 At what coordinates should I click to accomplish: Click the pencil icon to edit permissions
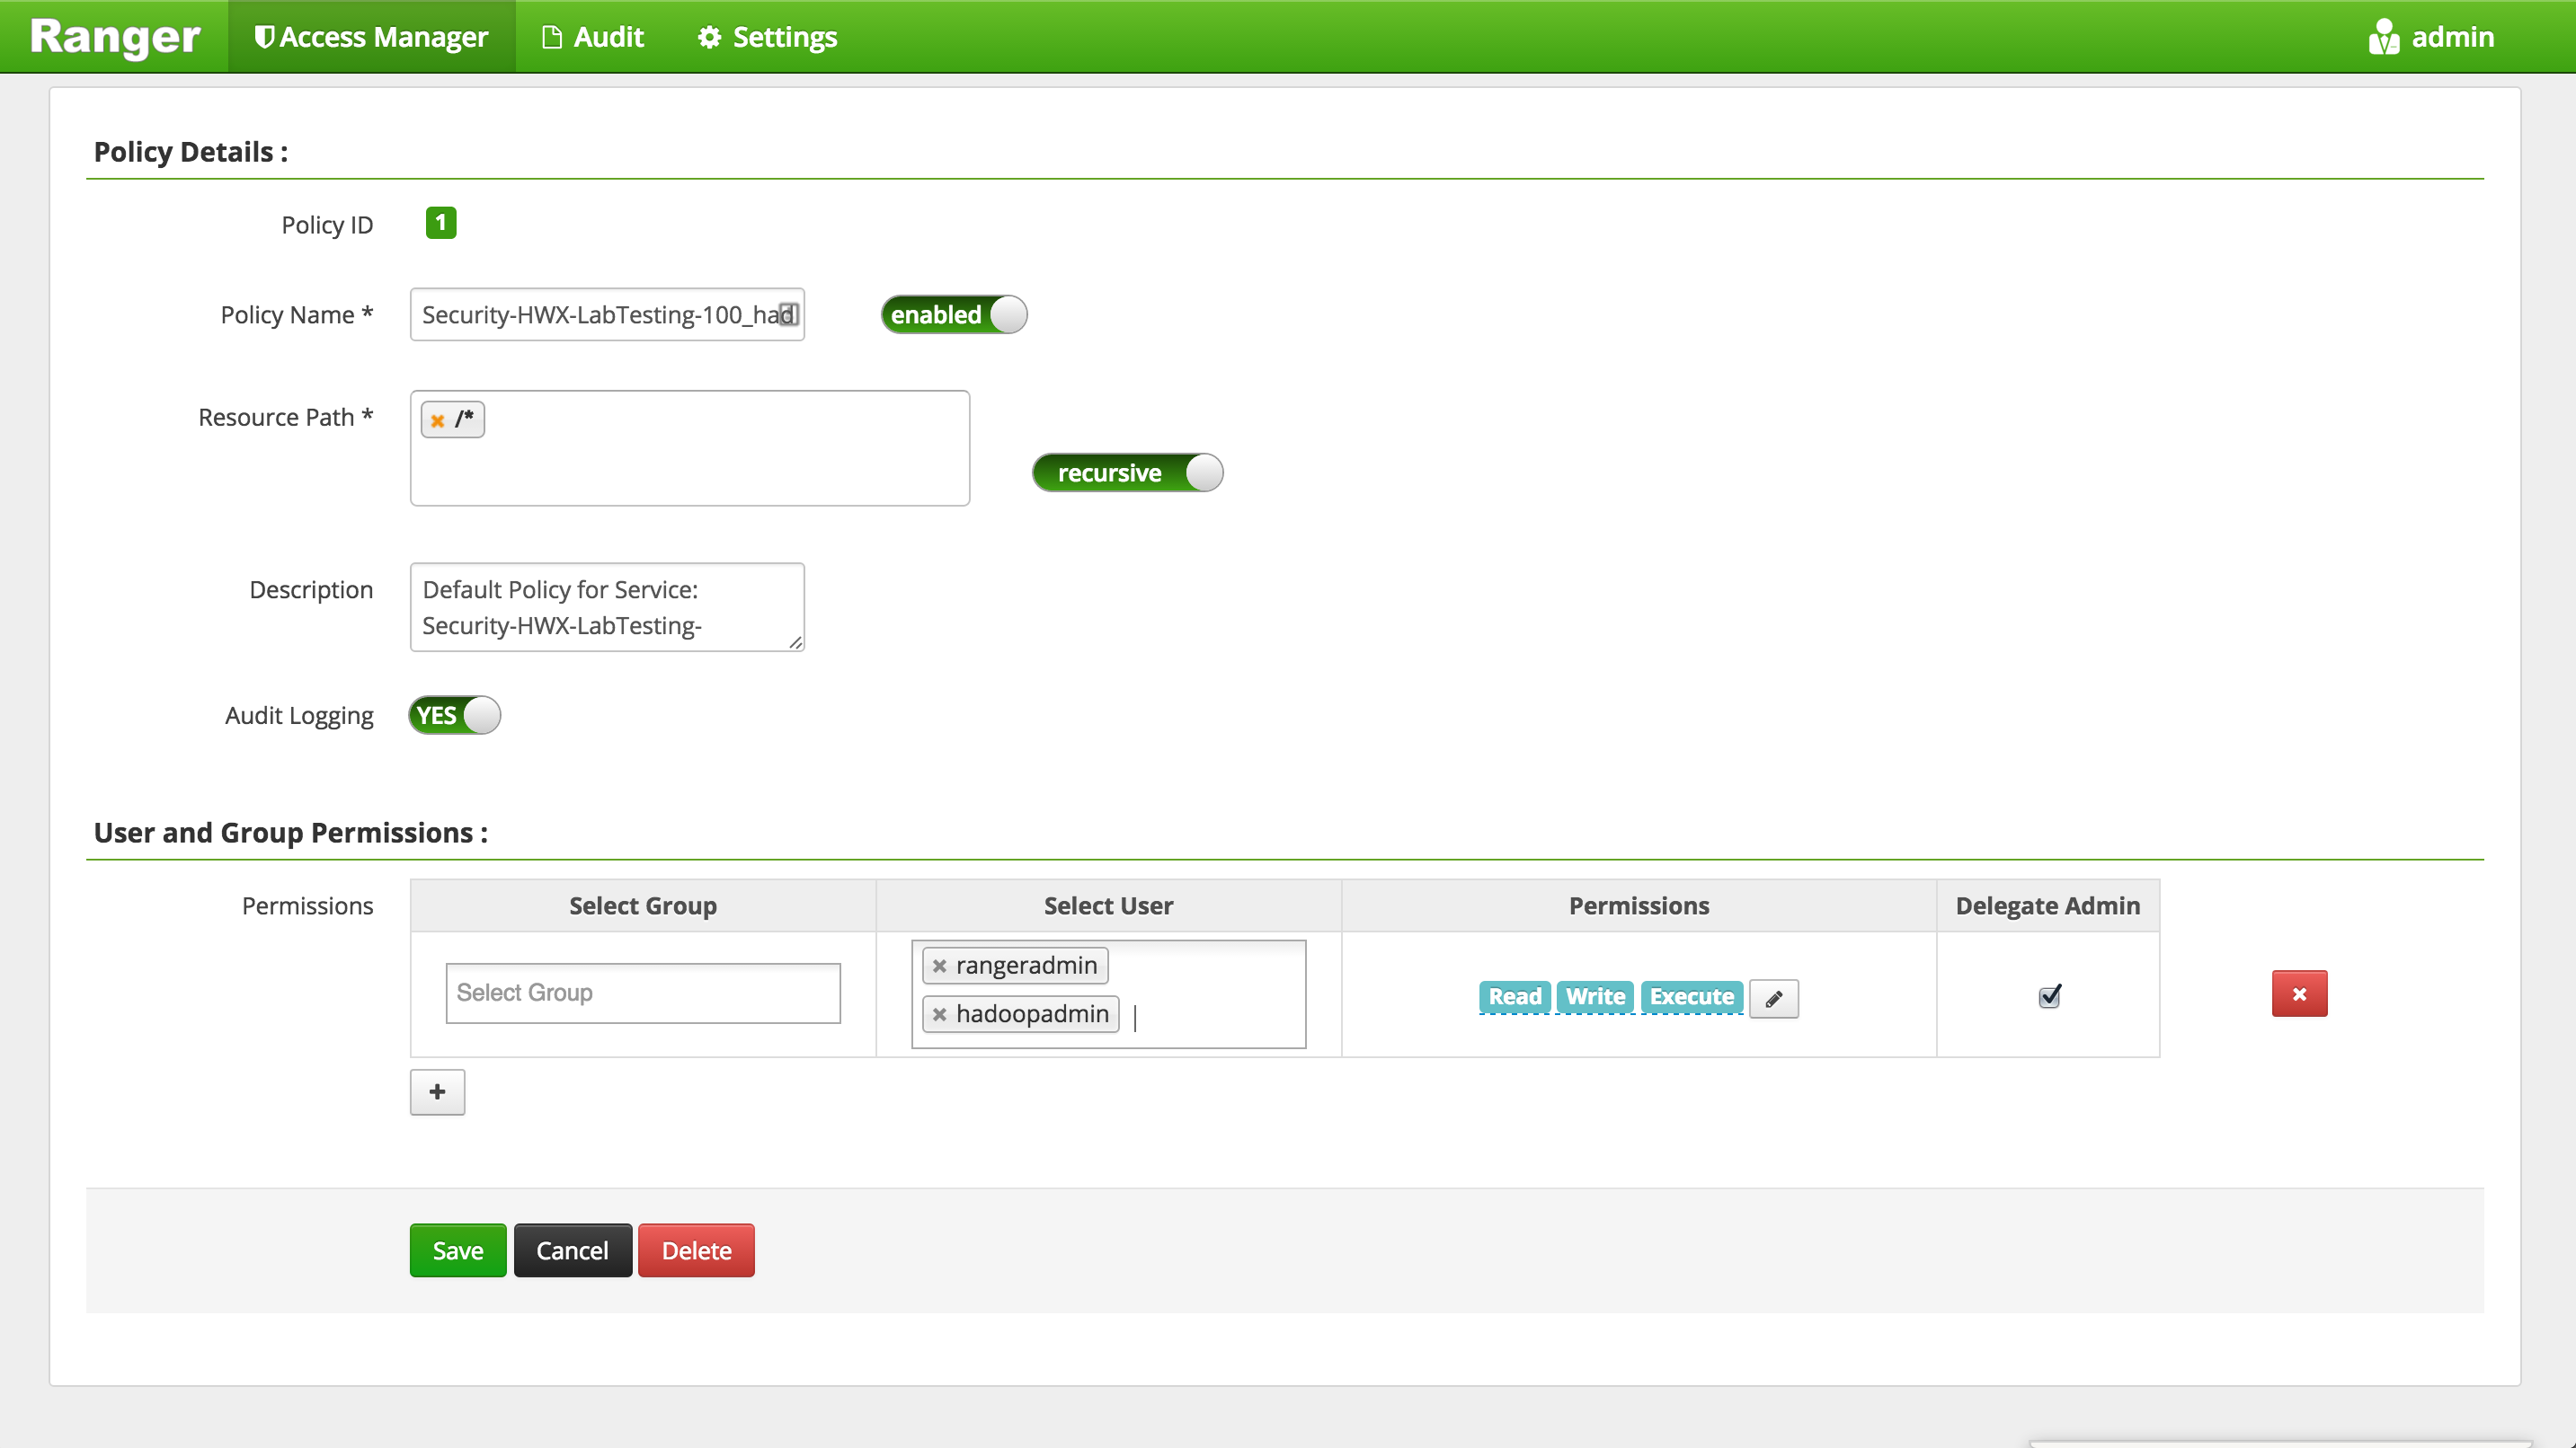click(x=1774, y=998)
